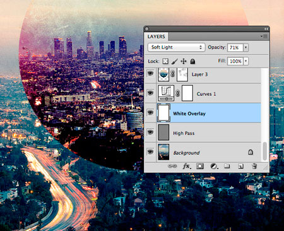Create a new layer
The height and width of the screenshot is (231, 284).
[x=240, y=166]
